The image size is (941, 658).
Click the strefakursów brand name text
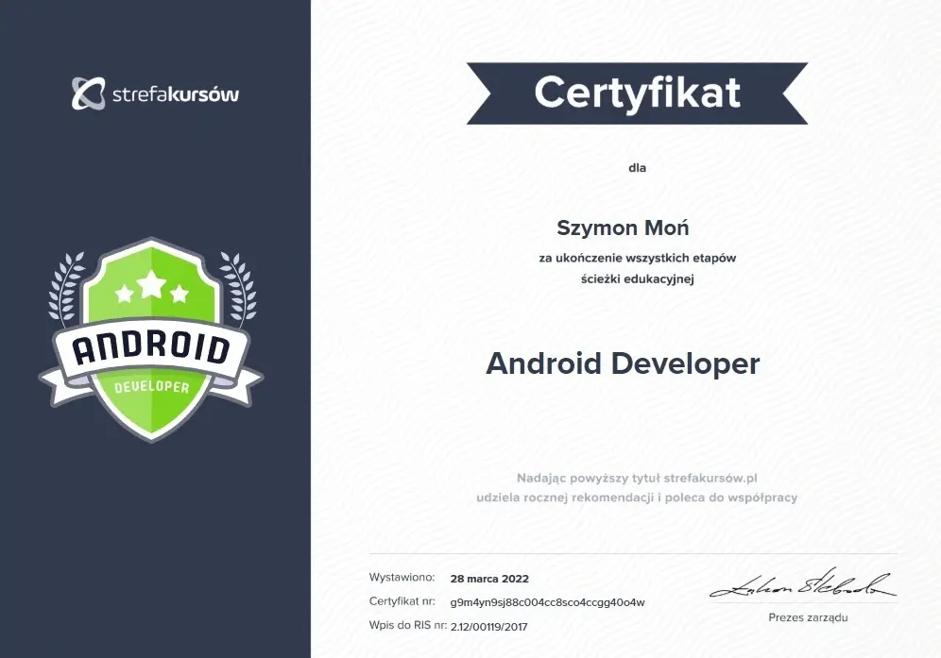(176, 94)
